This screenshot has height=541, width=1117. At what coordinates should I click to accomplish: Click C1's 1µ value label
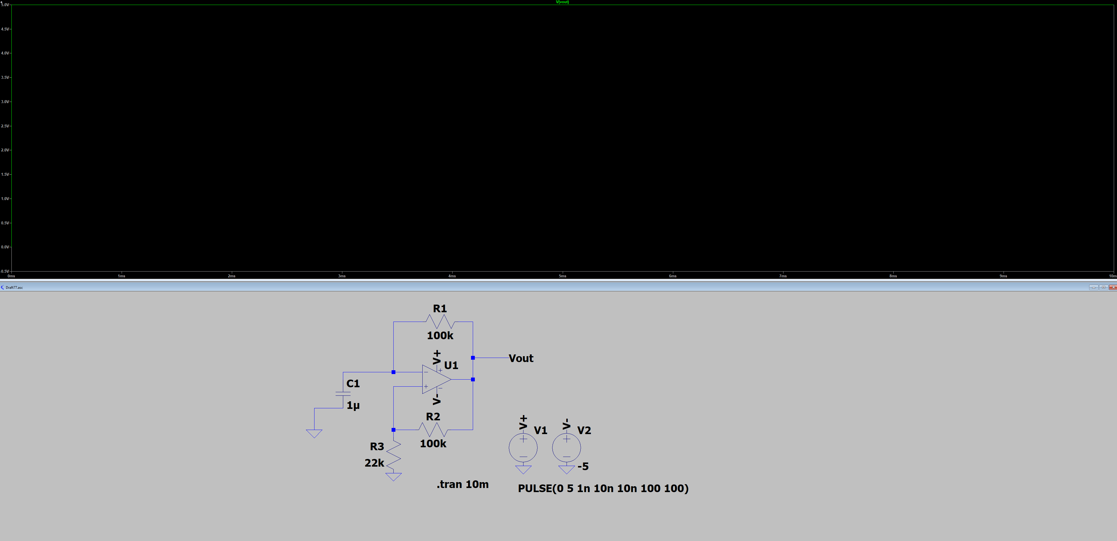(x=353, y=406)
